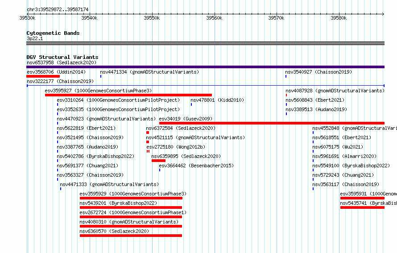Select nsv5729243 (Chuang2021) label

343,175
